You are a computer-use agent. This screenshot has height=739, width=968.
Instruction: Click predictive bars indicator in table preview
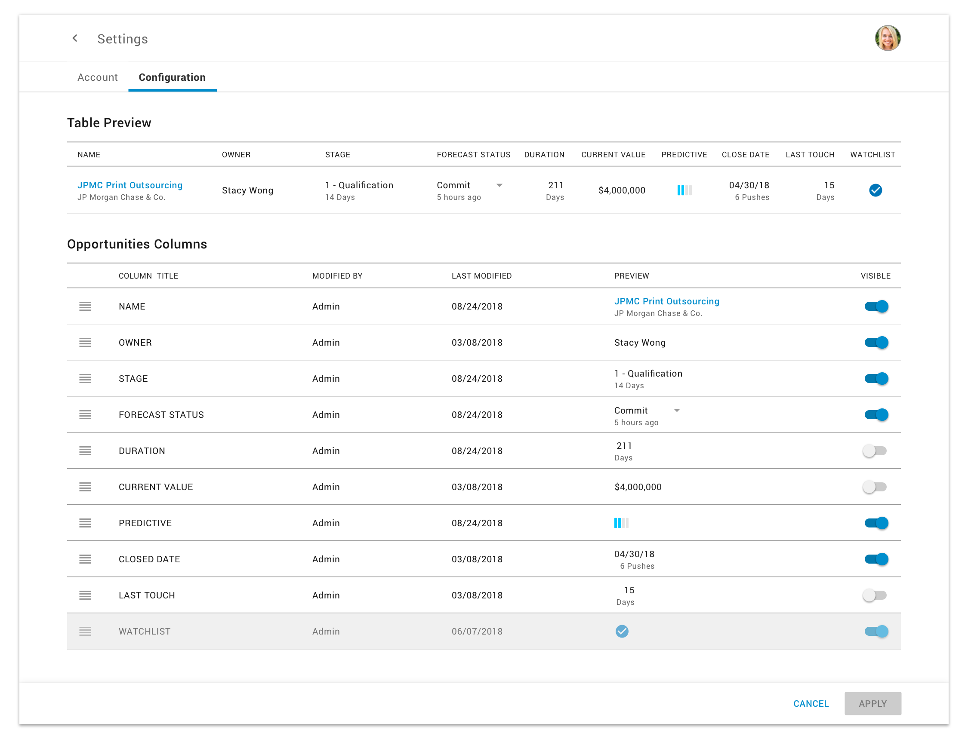pos(684,190)
